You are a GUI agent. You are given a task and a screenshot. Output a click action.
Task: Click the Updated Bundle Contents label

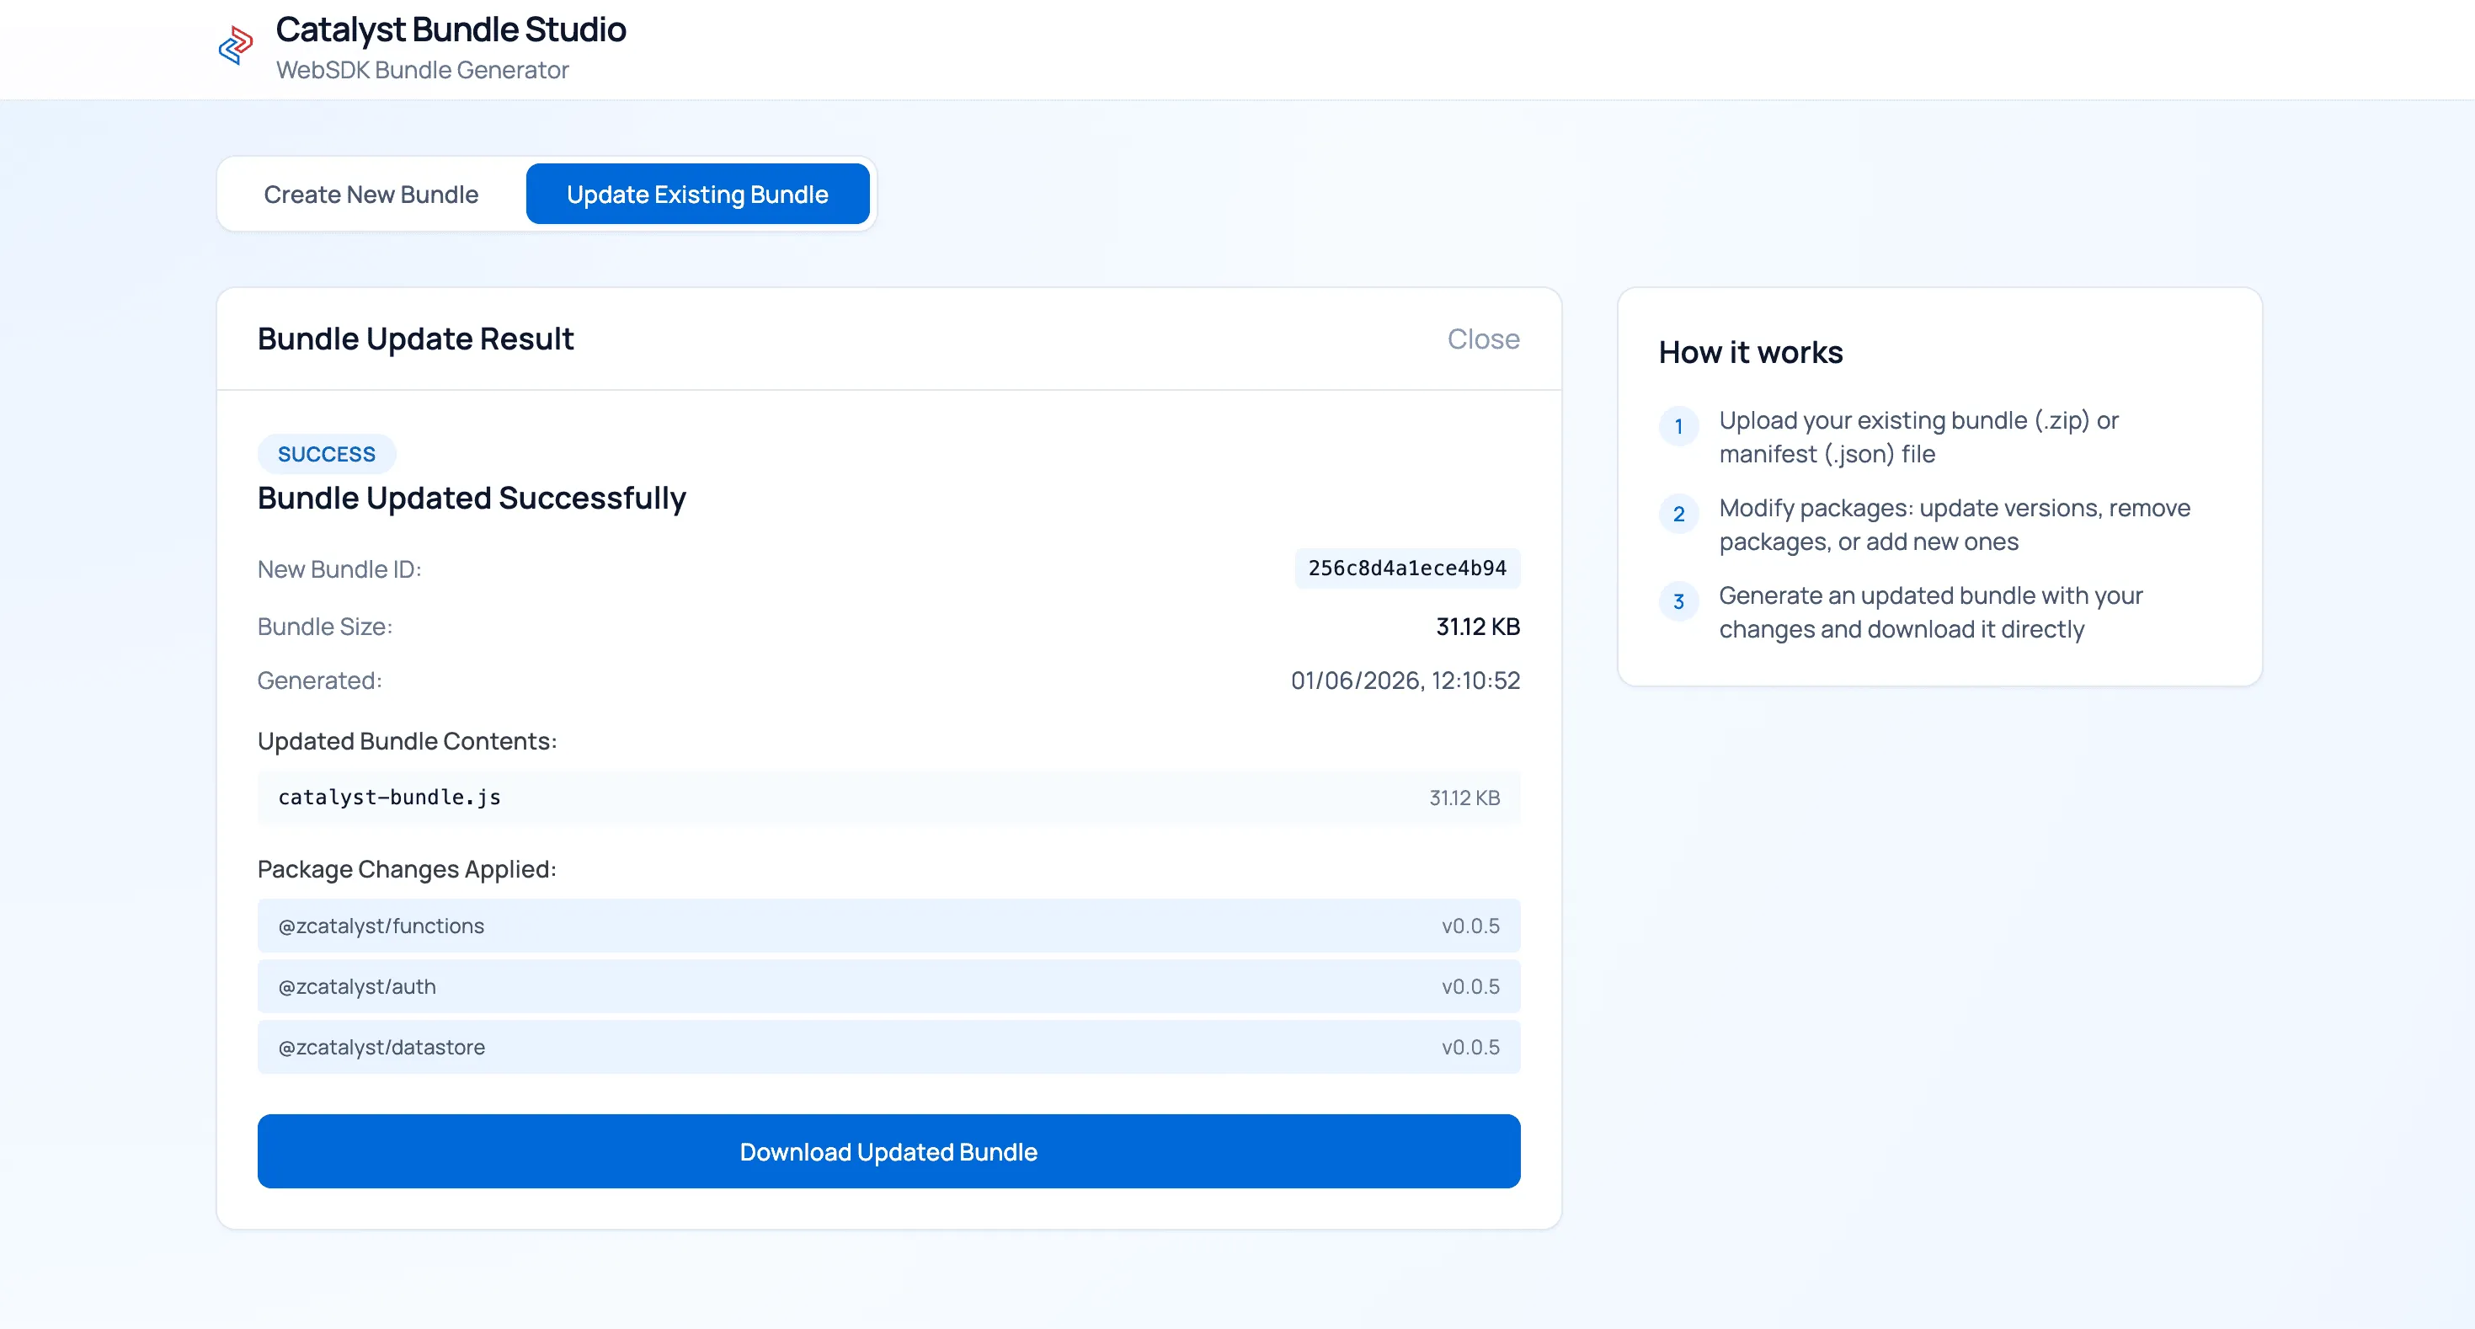coord(408,741)
